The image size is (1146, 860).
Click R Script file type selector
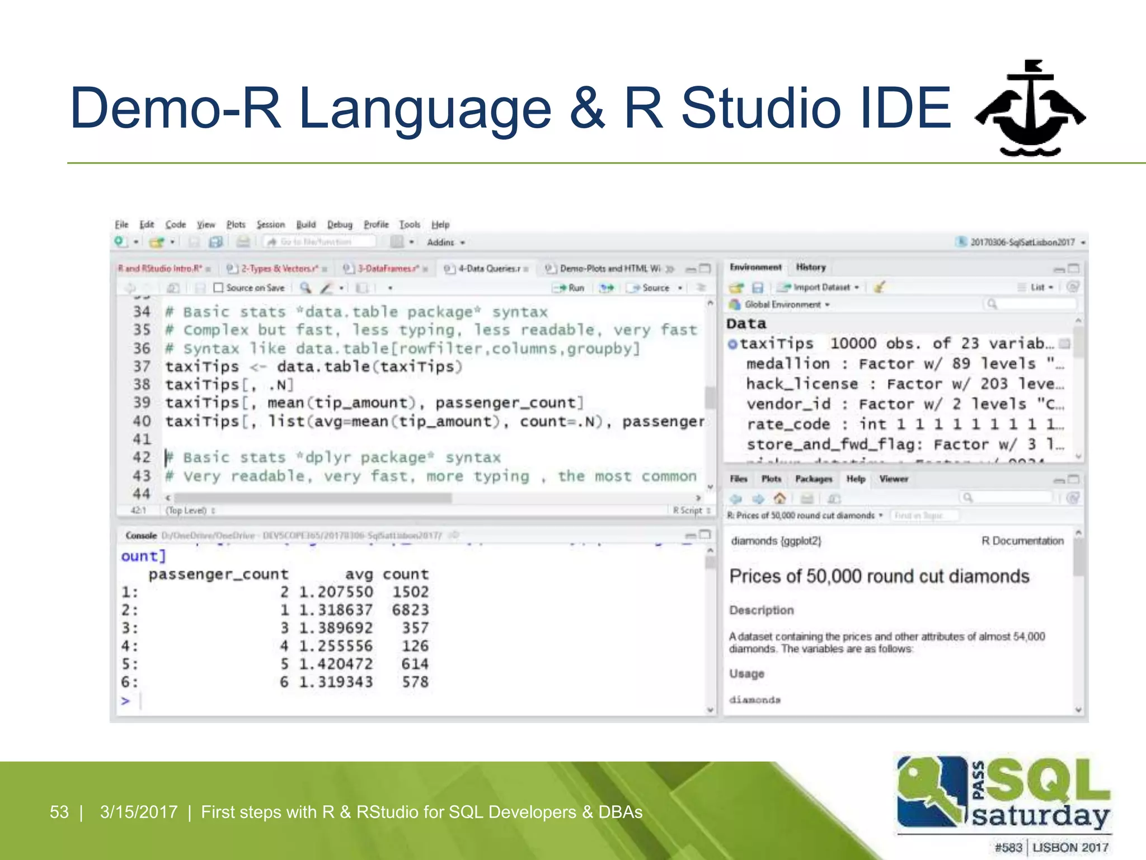click(692, 511)
